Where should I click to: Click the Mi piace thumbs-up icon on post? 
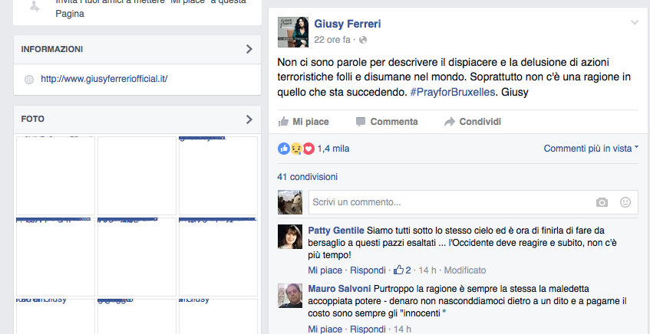[283, 122]
